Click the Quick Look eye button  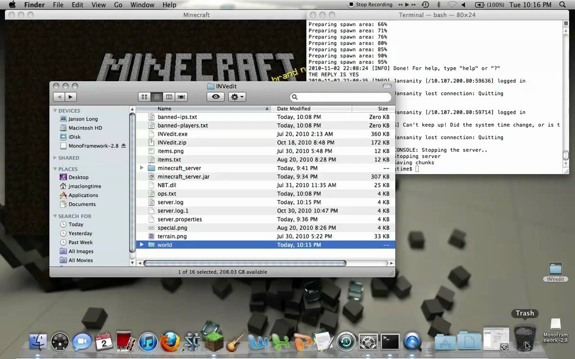(216, 97)
